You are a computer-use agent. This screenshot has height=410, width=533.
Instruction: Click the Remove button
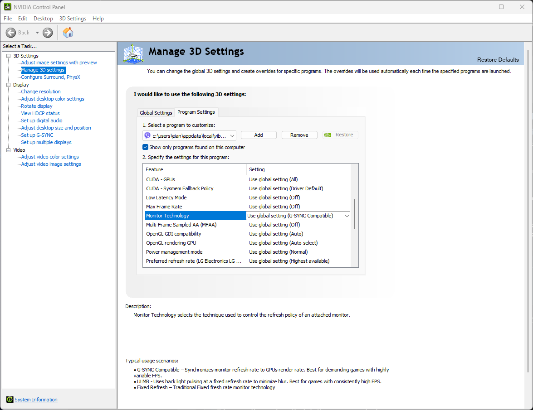coord(299,135)
